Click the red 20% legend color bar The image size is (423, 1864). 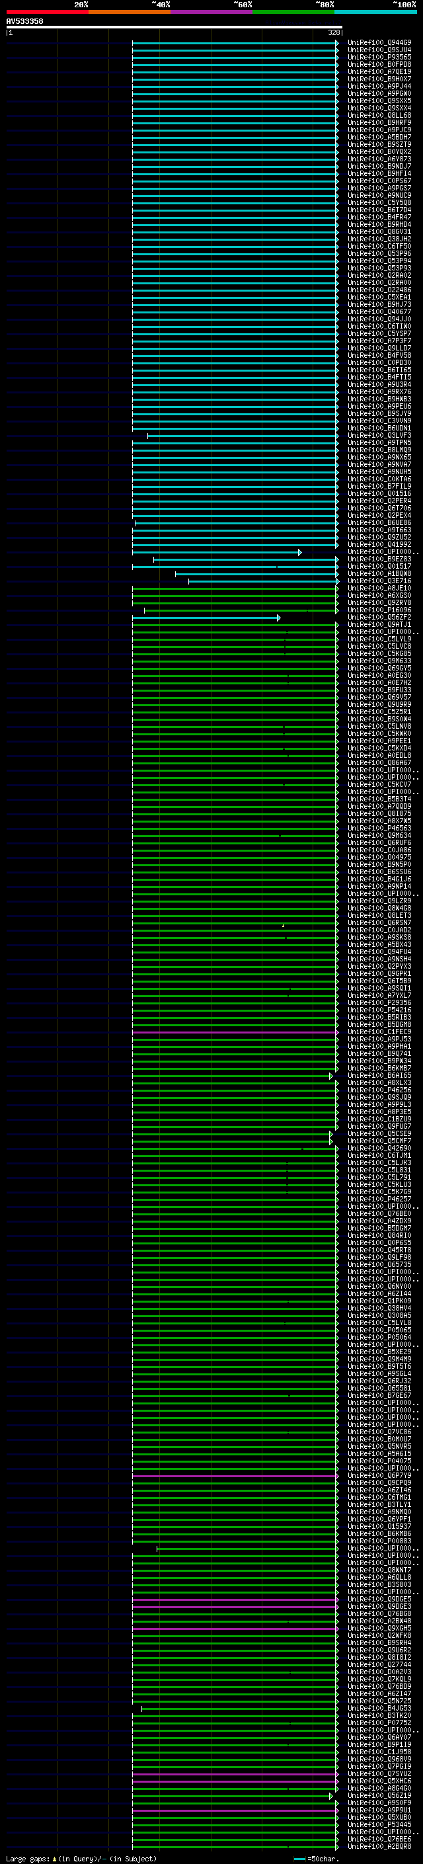[47, 12]
